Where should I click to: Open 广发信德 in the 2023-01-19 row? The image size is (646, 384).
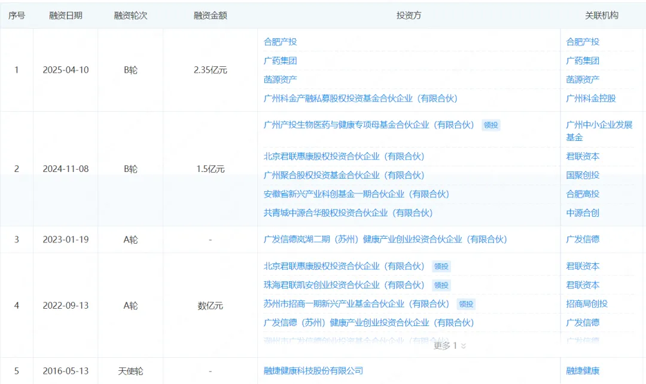click(x=583, y=239)
